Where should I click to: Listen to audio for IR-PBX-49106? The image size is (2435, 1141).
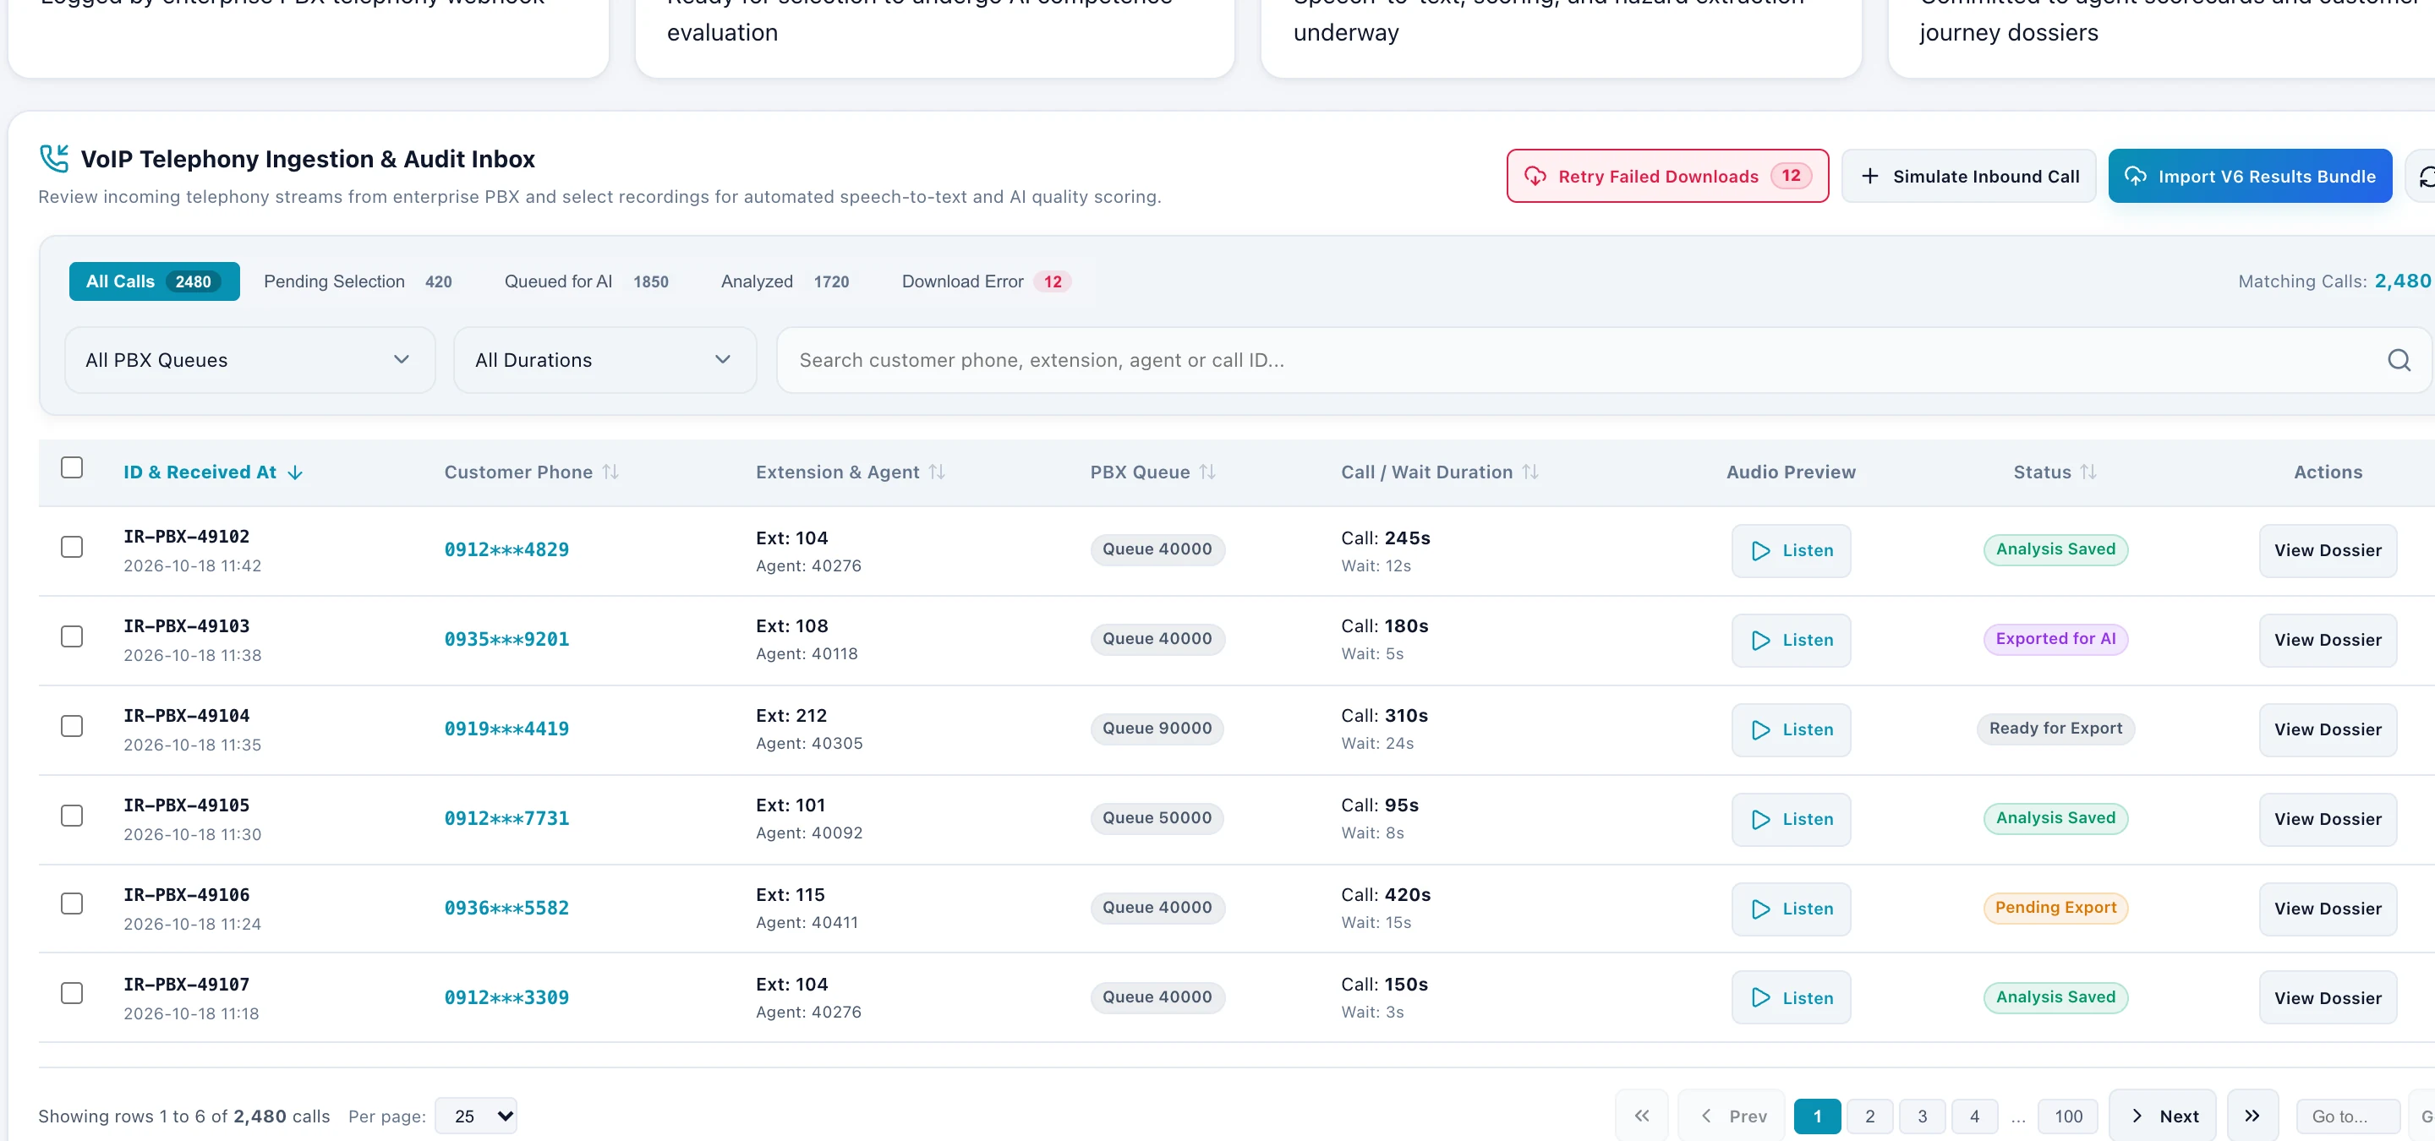(1792, 909)
